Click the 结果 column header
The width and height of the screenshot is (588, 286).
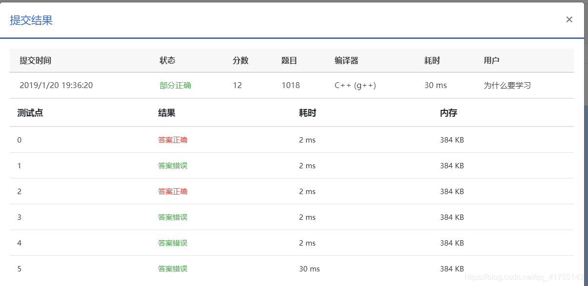click(x=167, y=113)
